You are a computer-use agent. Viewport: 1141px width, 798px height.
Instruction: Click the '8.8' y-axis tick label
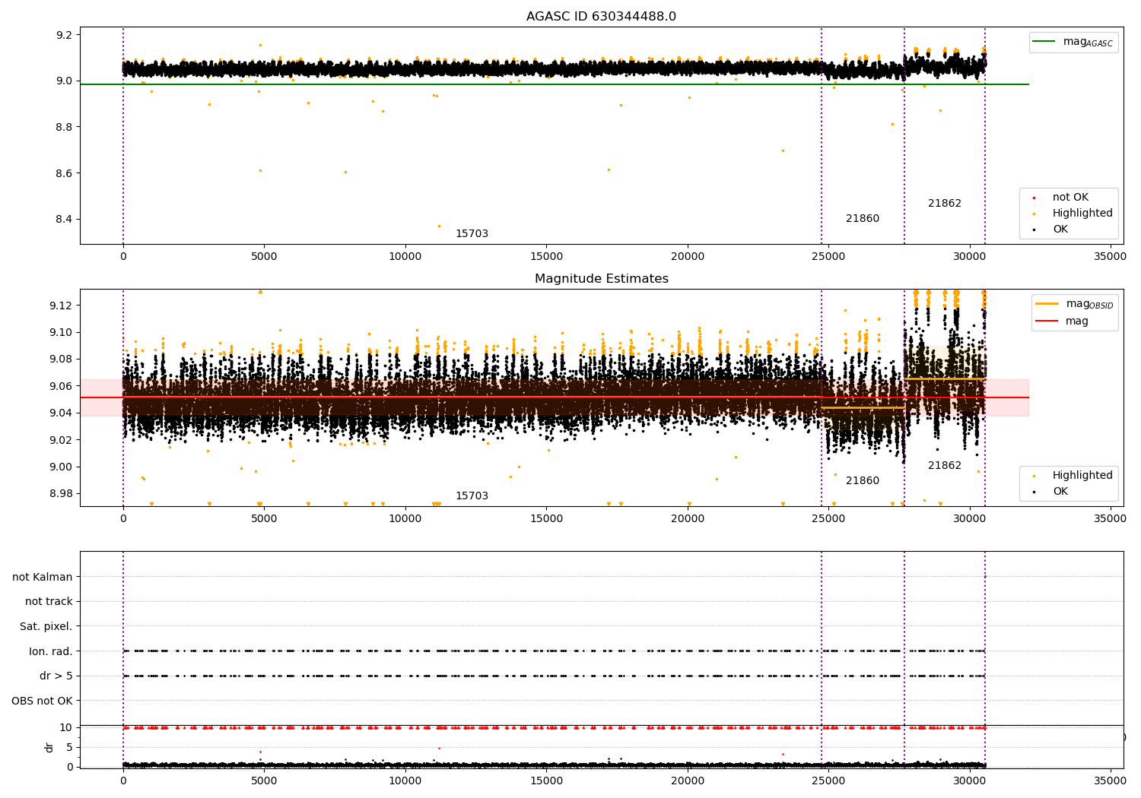[64, 127]
